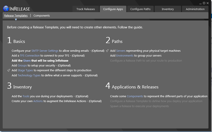Follow the TFS Connection link
212x132 pixels.
click(30, 56)
